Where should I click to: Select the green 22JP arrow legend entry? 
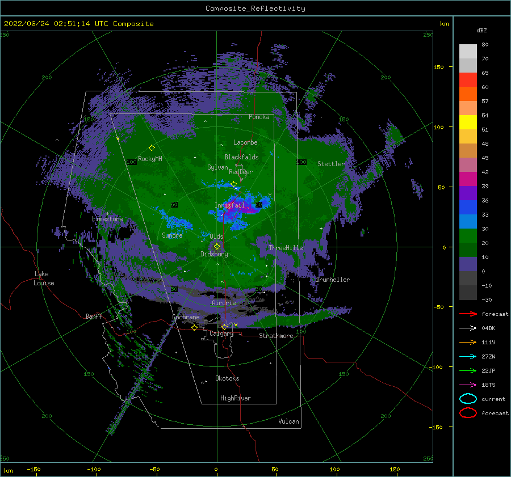(468, 370)
